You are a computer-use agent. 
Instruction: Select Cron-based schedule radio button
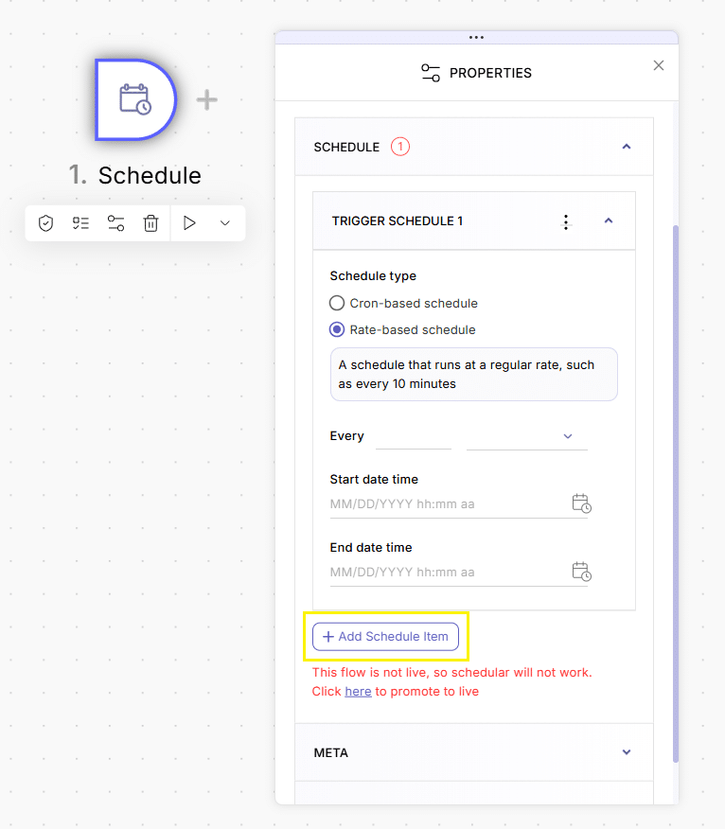[x=337, y=303]
